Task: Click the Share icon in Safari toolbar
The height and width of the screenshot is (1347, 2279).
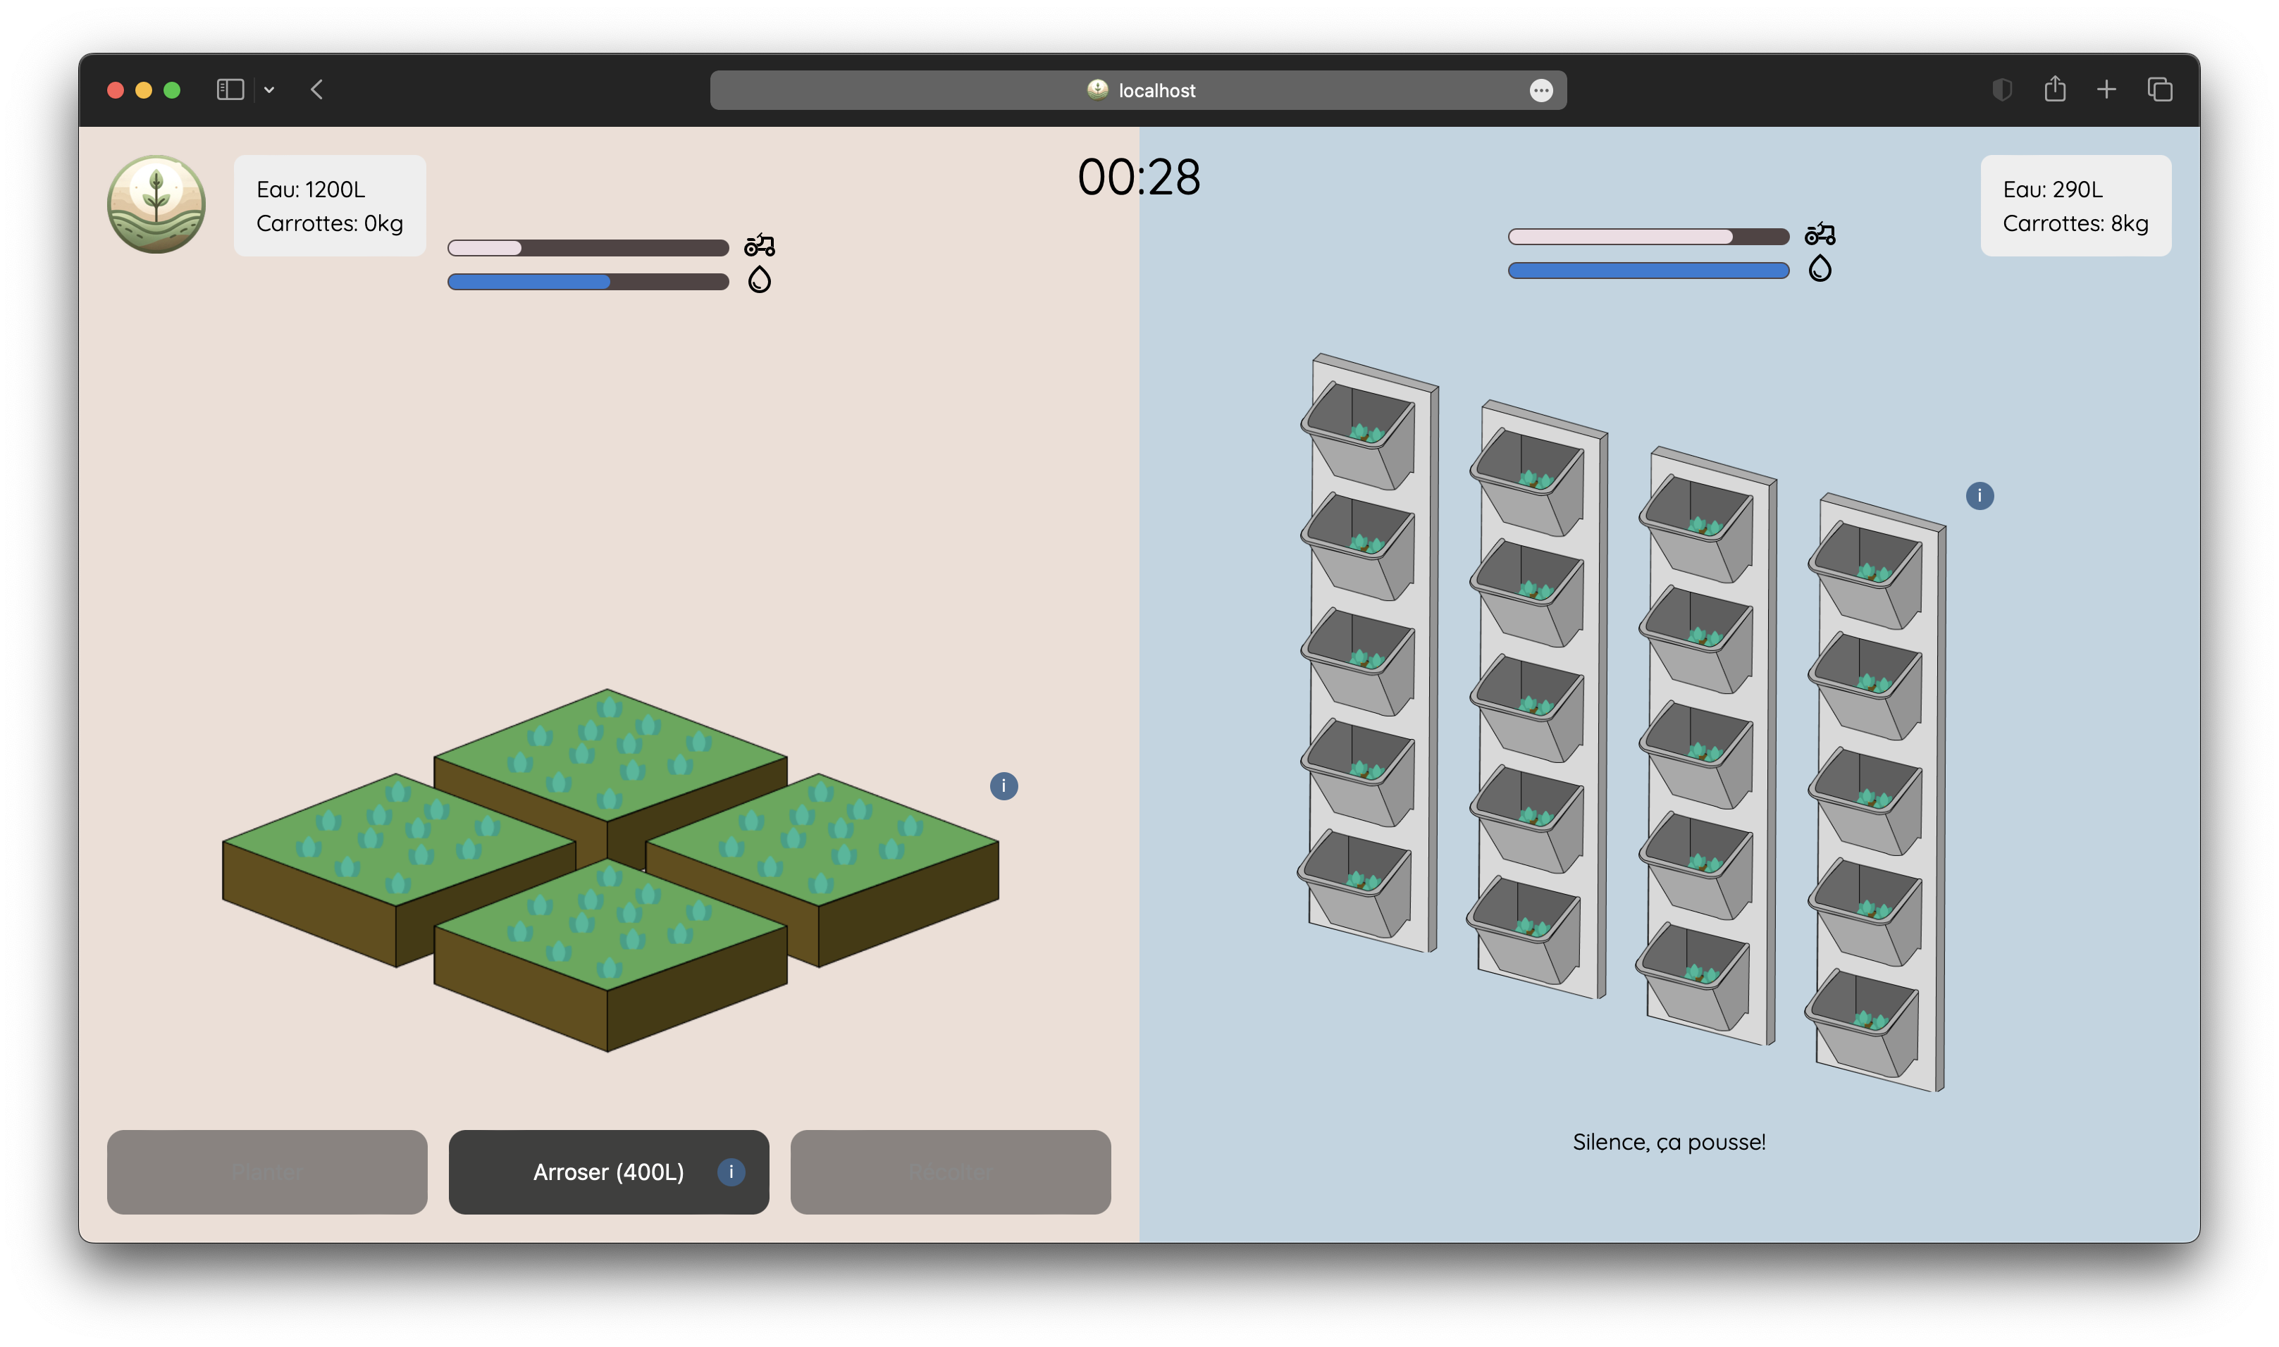Action: 2055,89
